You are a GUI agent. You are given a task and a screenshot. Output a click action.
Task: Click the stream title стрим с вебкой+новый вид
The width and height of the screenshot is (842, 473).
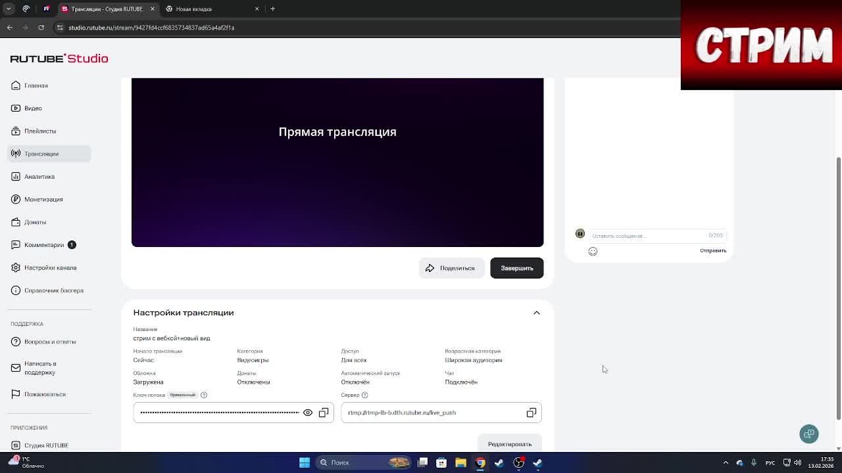172,338
